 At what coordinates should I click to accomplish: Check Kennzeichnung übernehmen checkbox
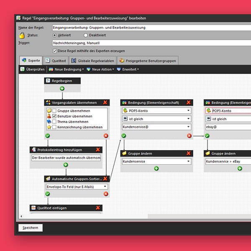pyautogui.click(x=54, y=127)
